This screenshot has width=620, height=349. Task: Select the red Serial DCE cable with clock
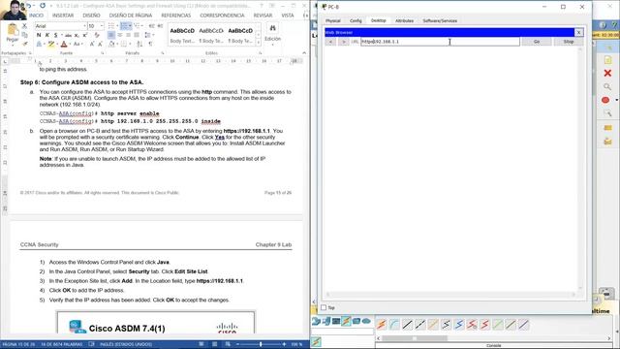[472, 325]
